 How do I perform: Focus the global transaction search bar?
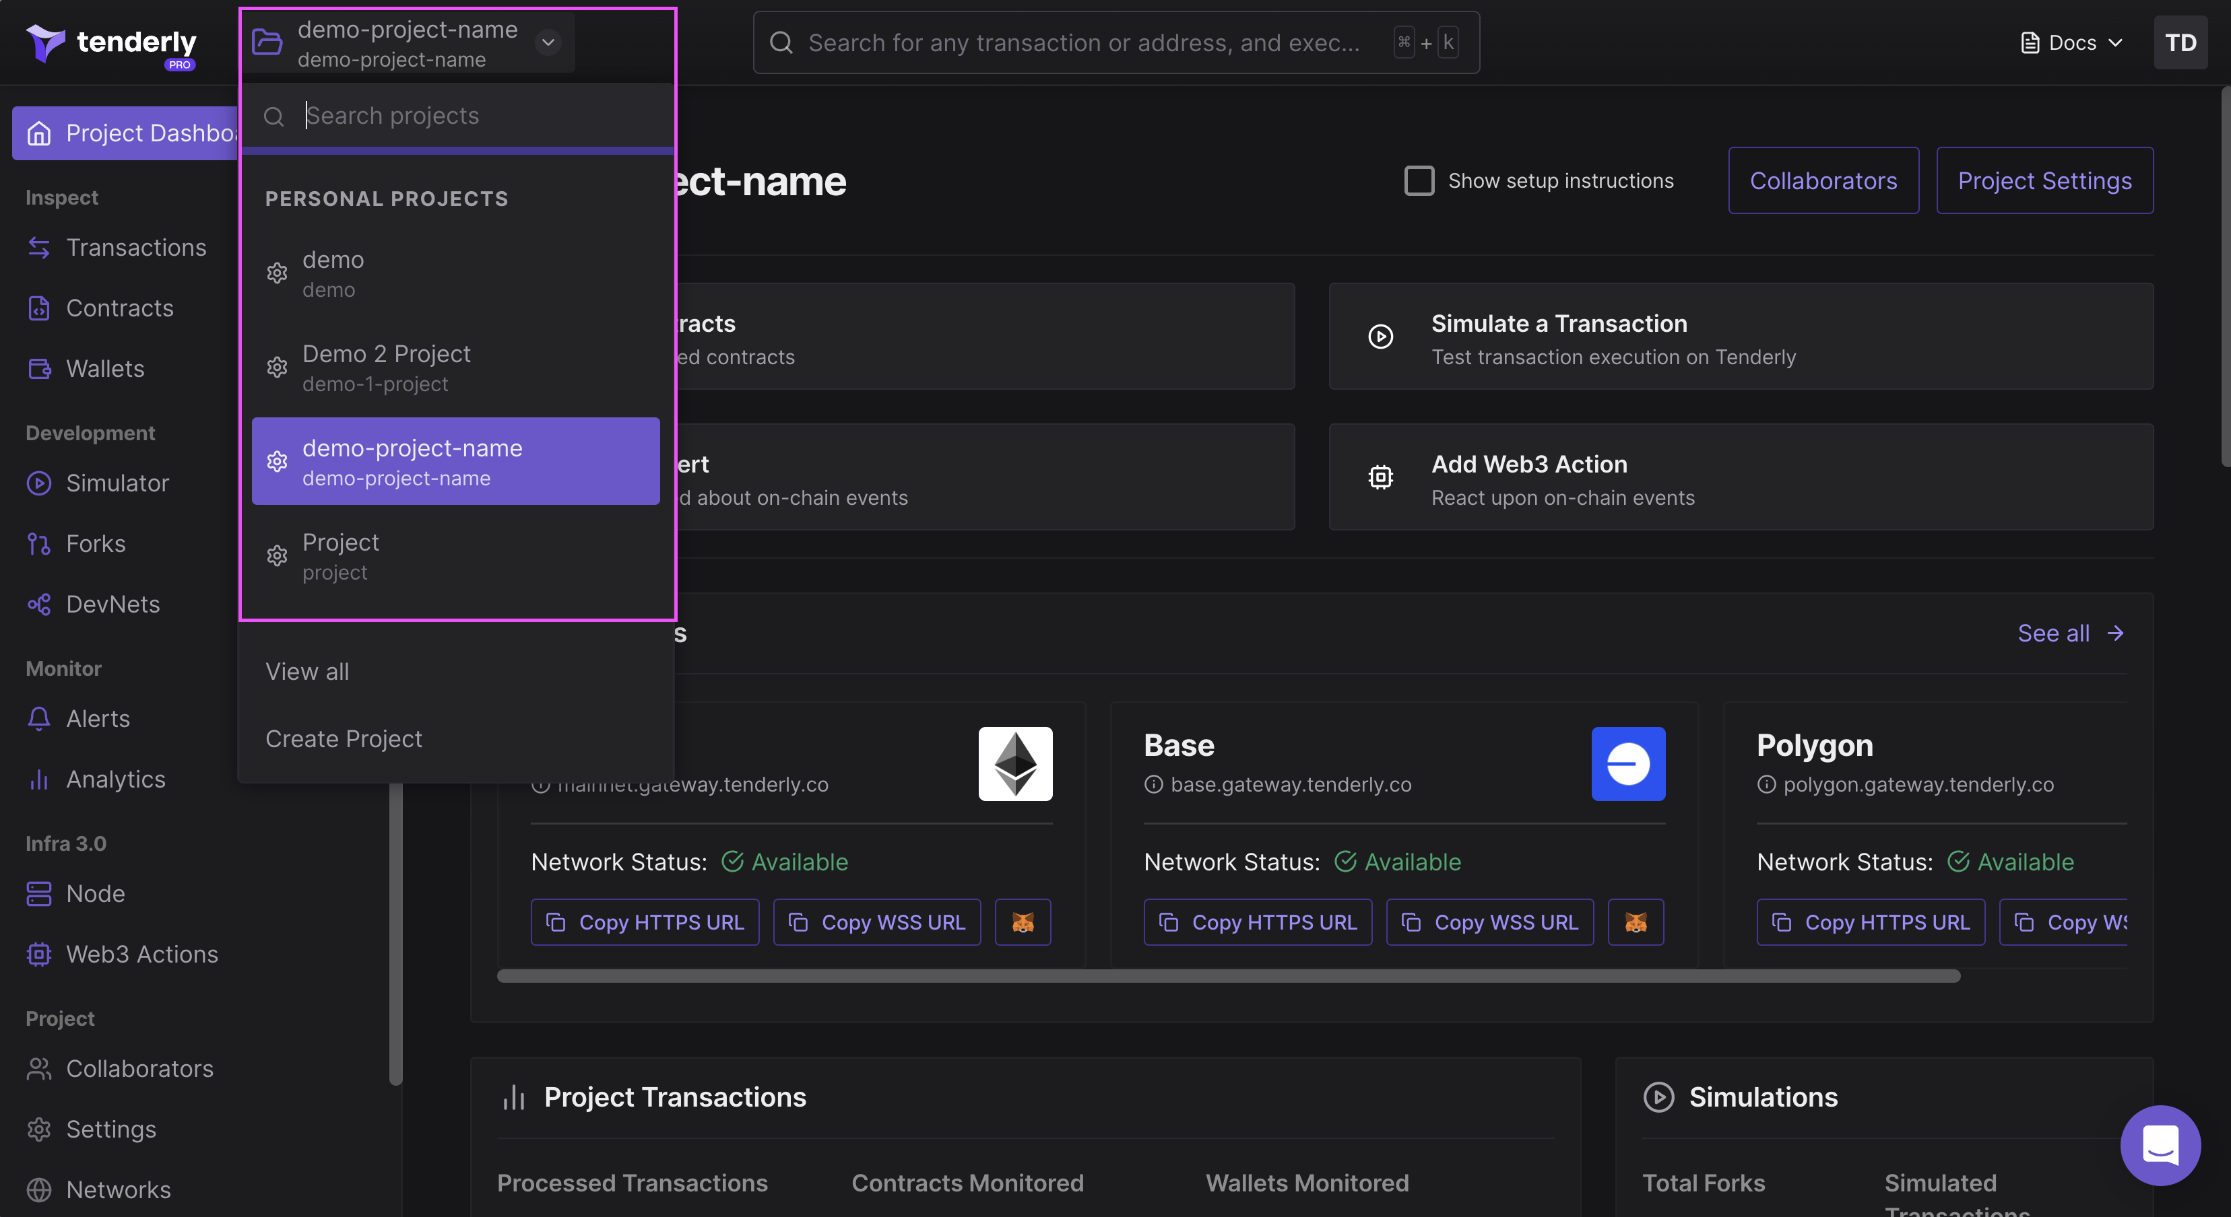(x=1116, y=42)
